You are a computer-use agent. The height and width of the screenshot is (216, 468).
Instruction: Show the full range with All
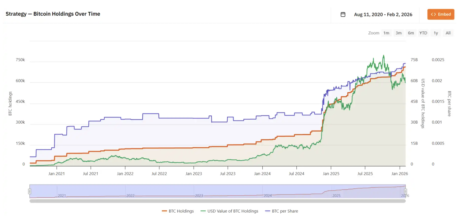[x=448, y=33]
